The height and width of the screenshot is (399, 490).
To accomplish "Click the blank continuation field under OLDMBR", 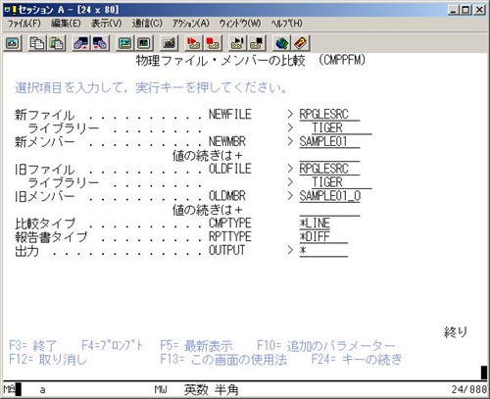I will coord(329,210).
